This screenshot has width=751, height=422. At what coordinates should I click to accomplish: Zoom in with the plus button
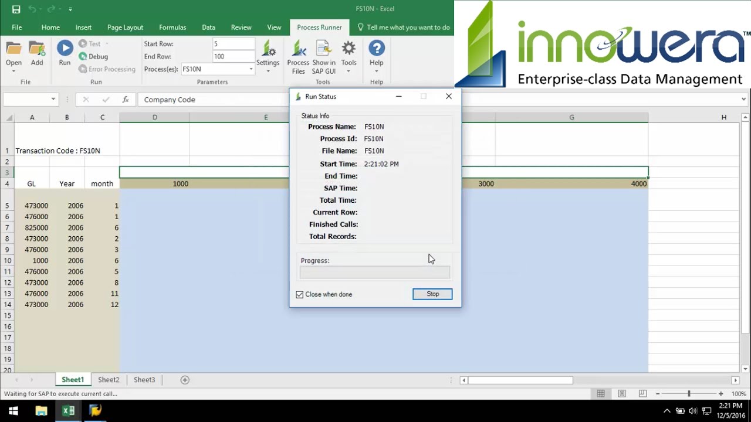coord(720,394)
